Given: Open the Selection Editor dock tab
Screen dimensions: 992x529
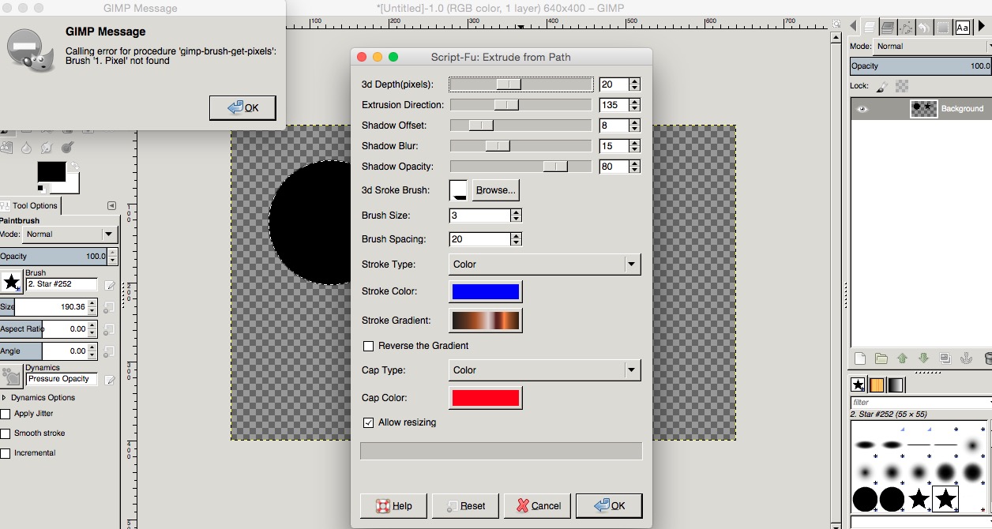Looking at the screenshot, I should 943,27.
